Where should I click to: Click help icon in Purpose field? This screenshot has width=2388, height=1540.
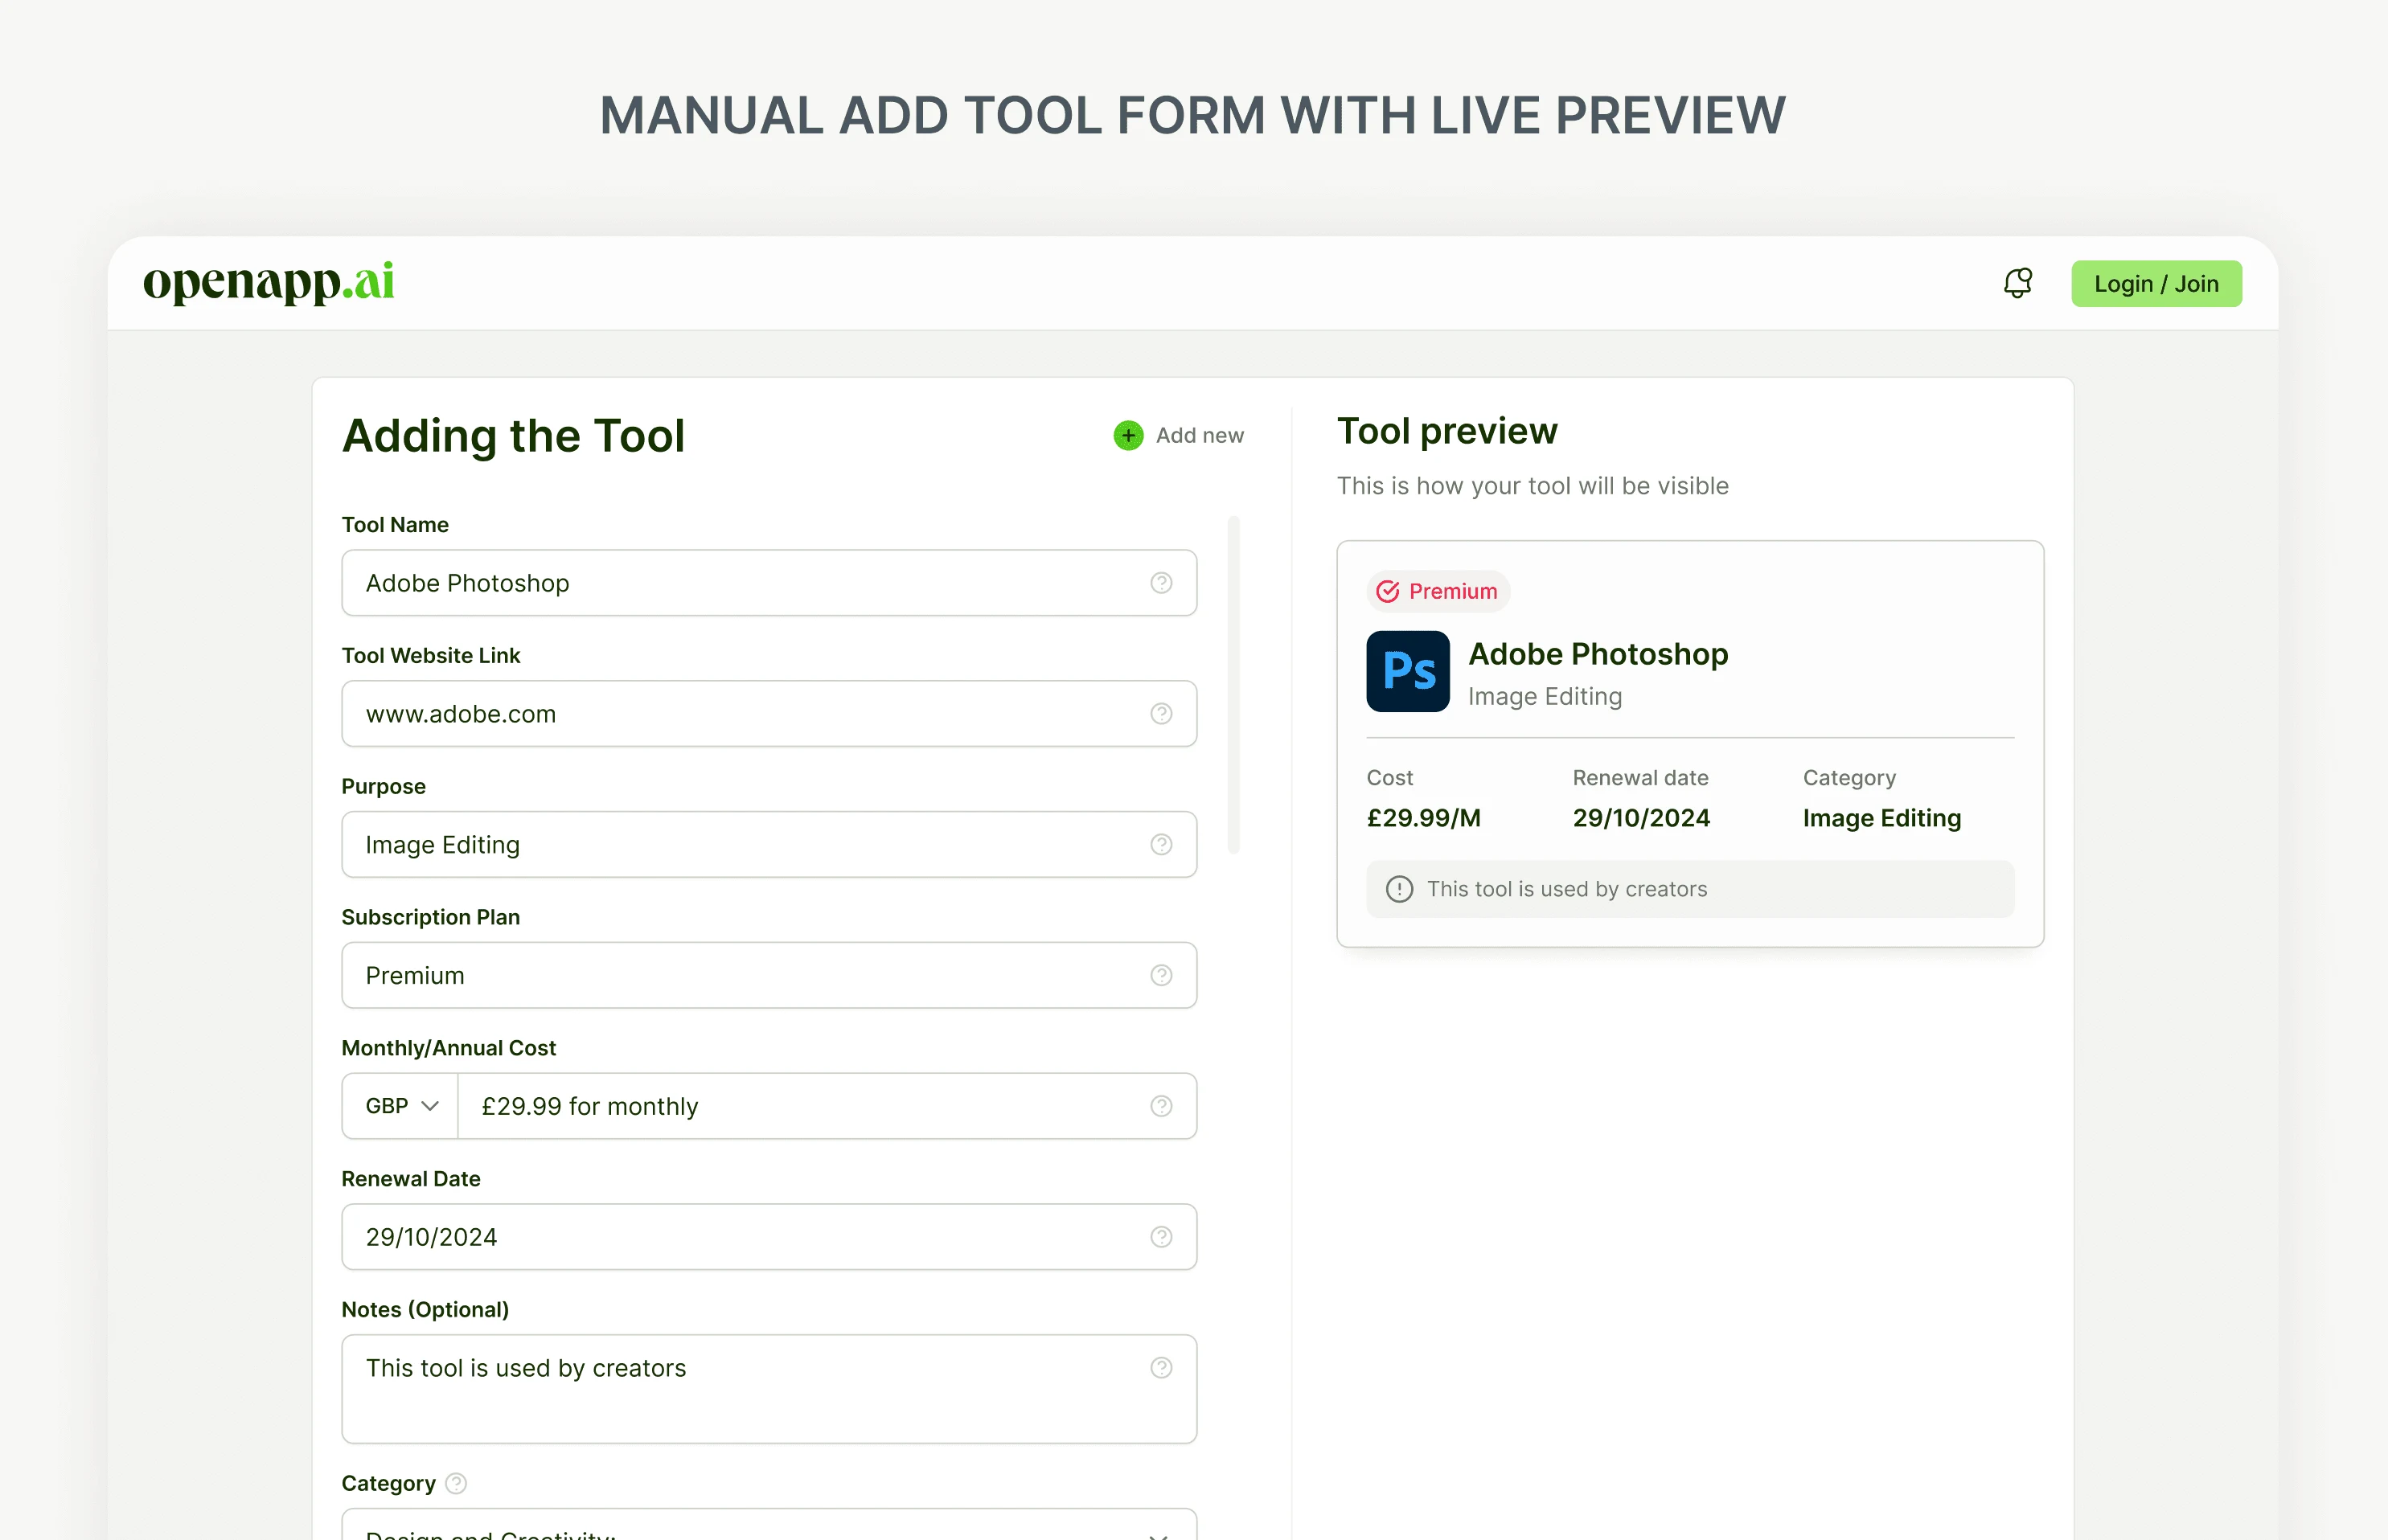pyautogui.click(x=1160, y=844)
